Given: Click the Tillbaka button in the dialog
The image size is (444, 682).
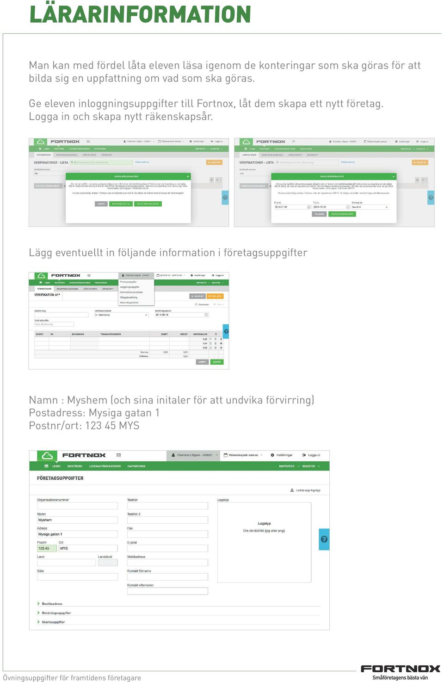Looking at the screenshot, I should 319,214.
